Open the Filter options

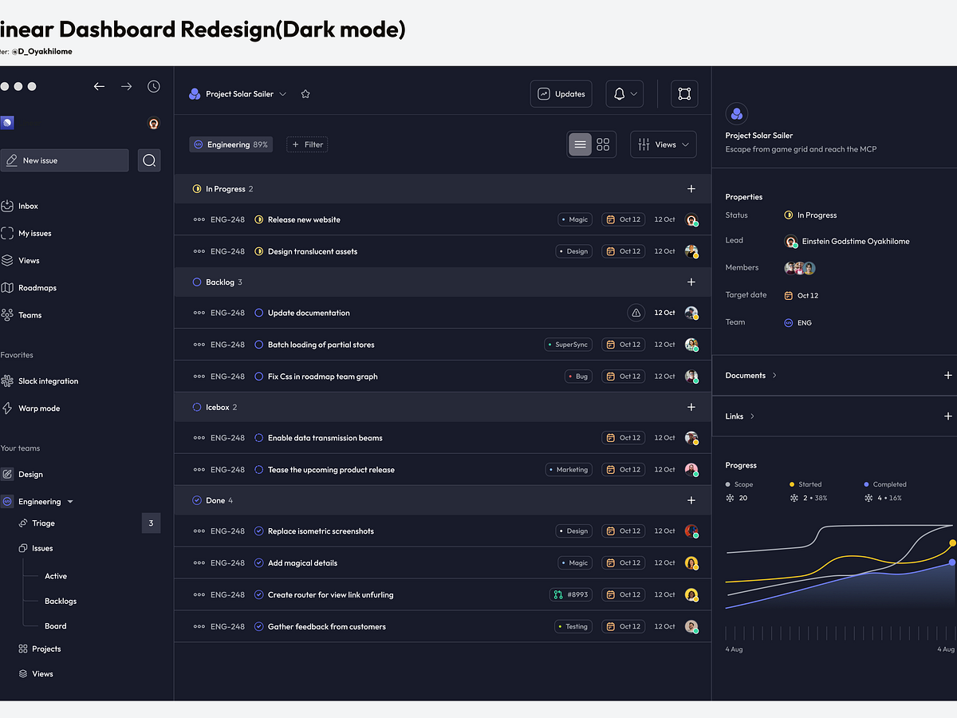[x=307, y=144]
